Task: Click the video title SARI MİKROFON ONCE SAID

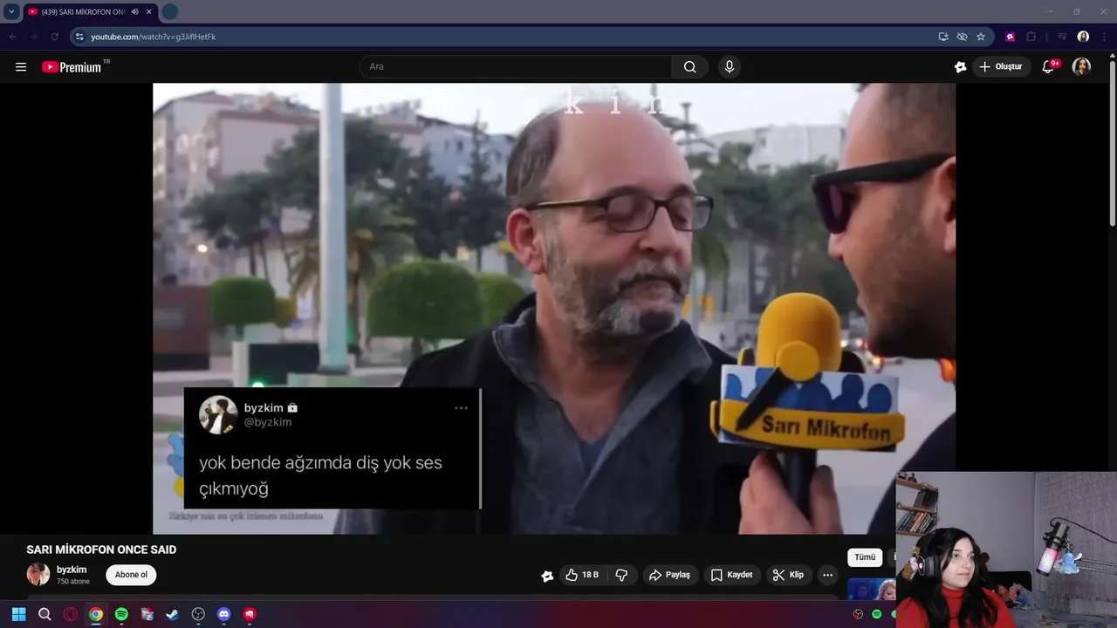Action: (101, 549)
